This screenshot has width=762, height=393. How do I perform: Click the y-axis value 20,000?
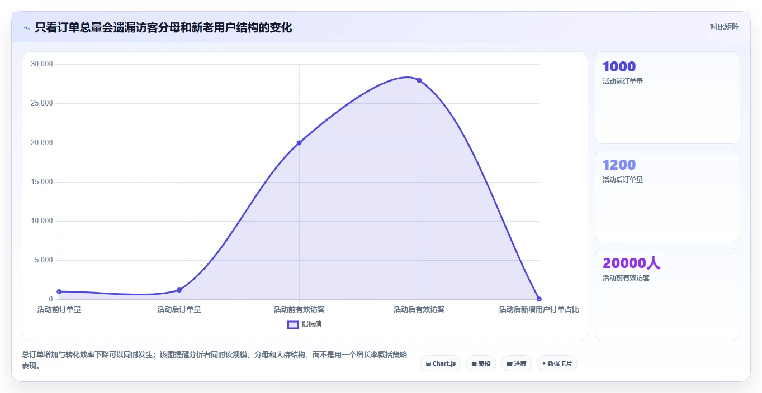(42, 143)
